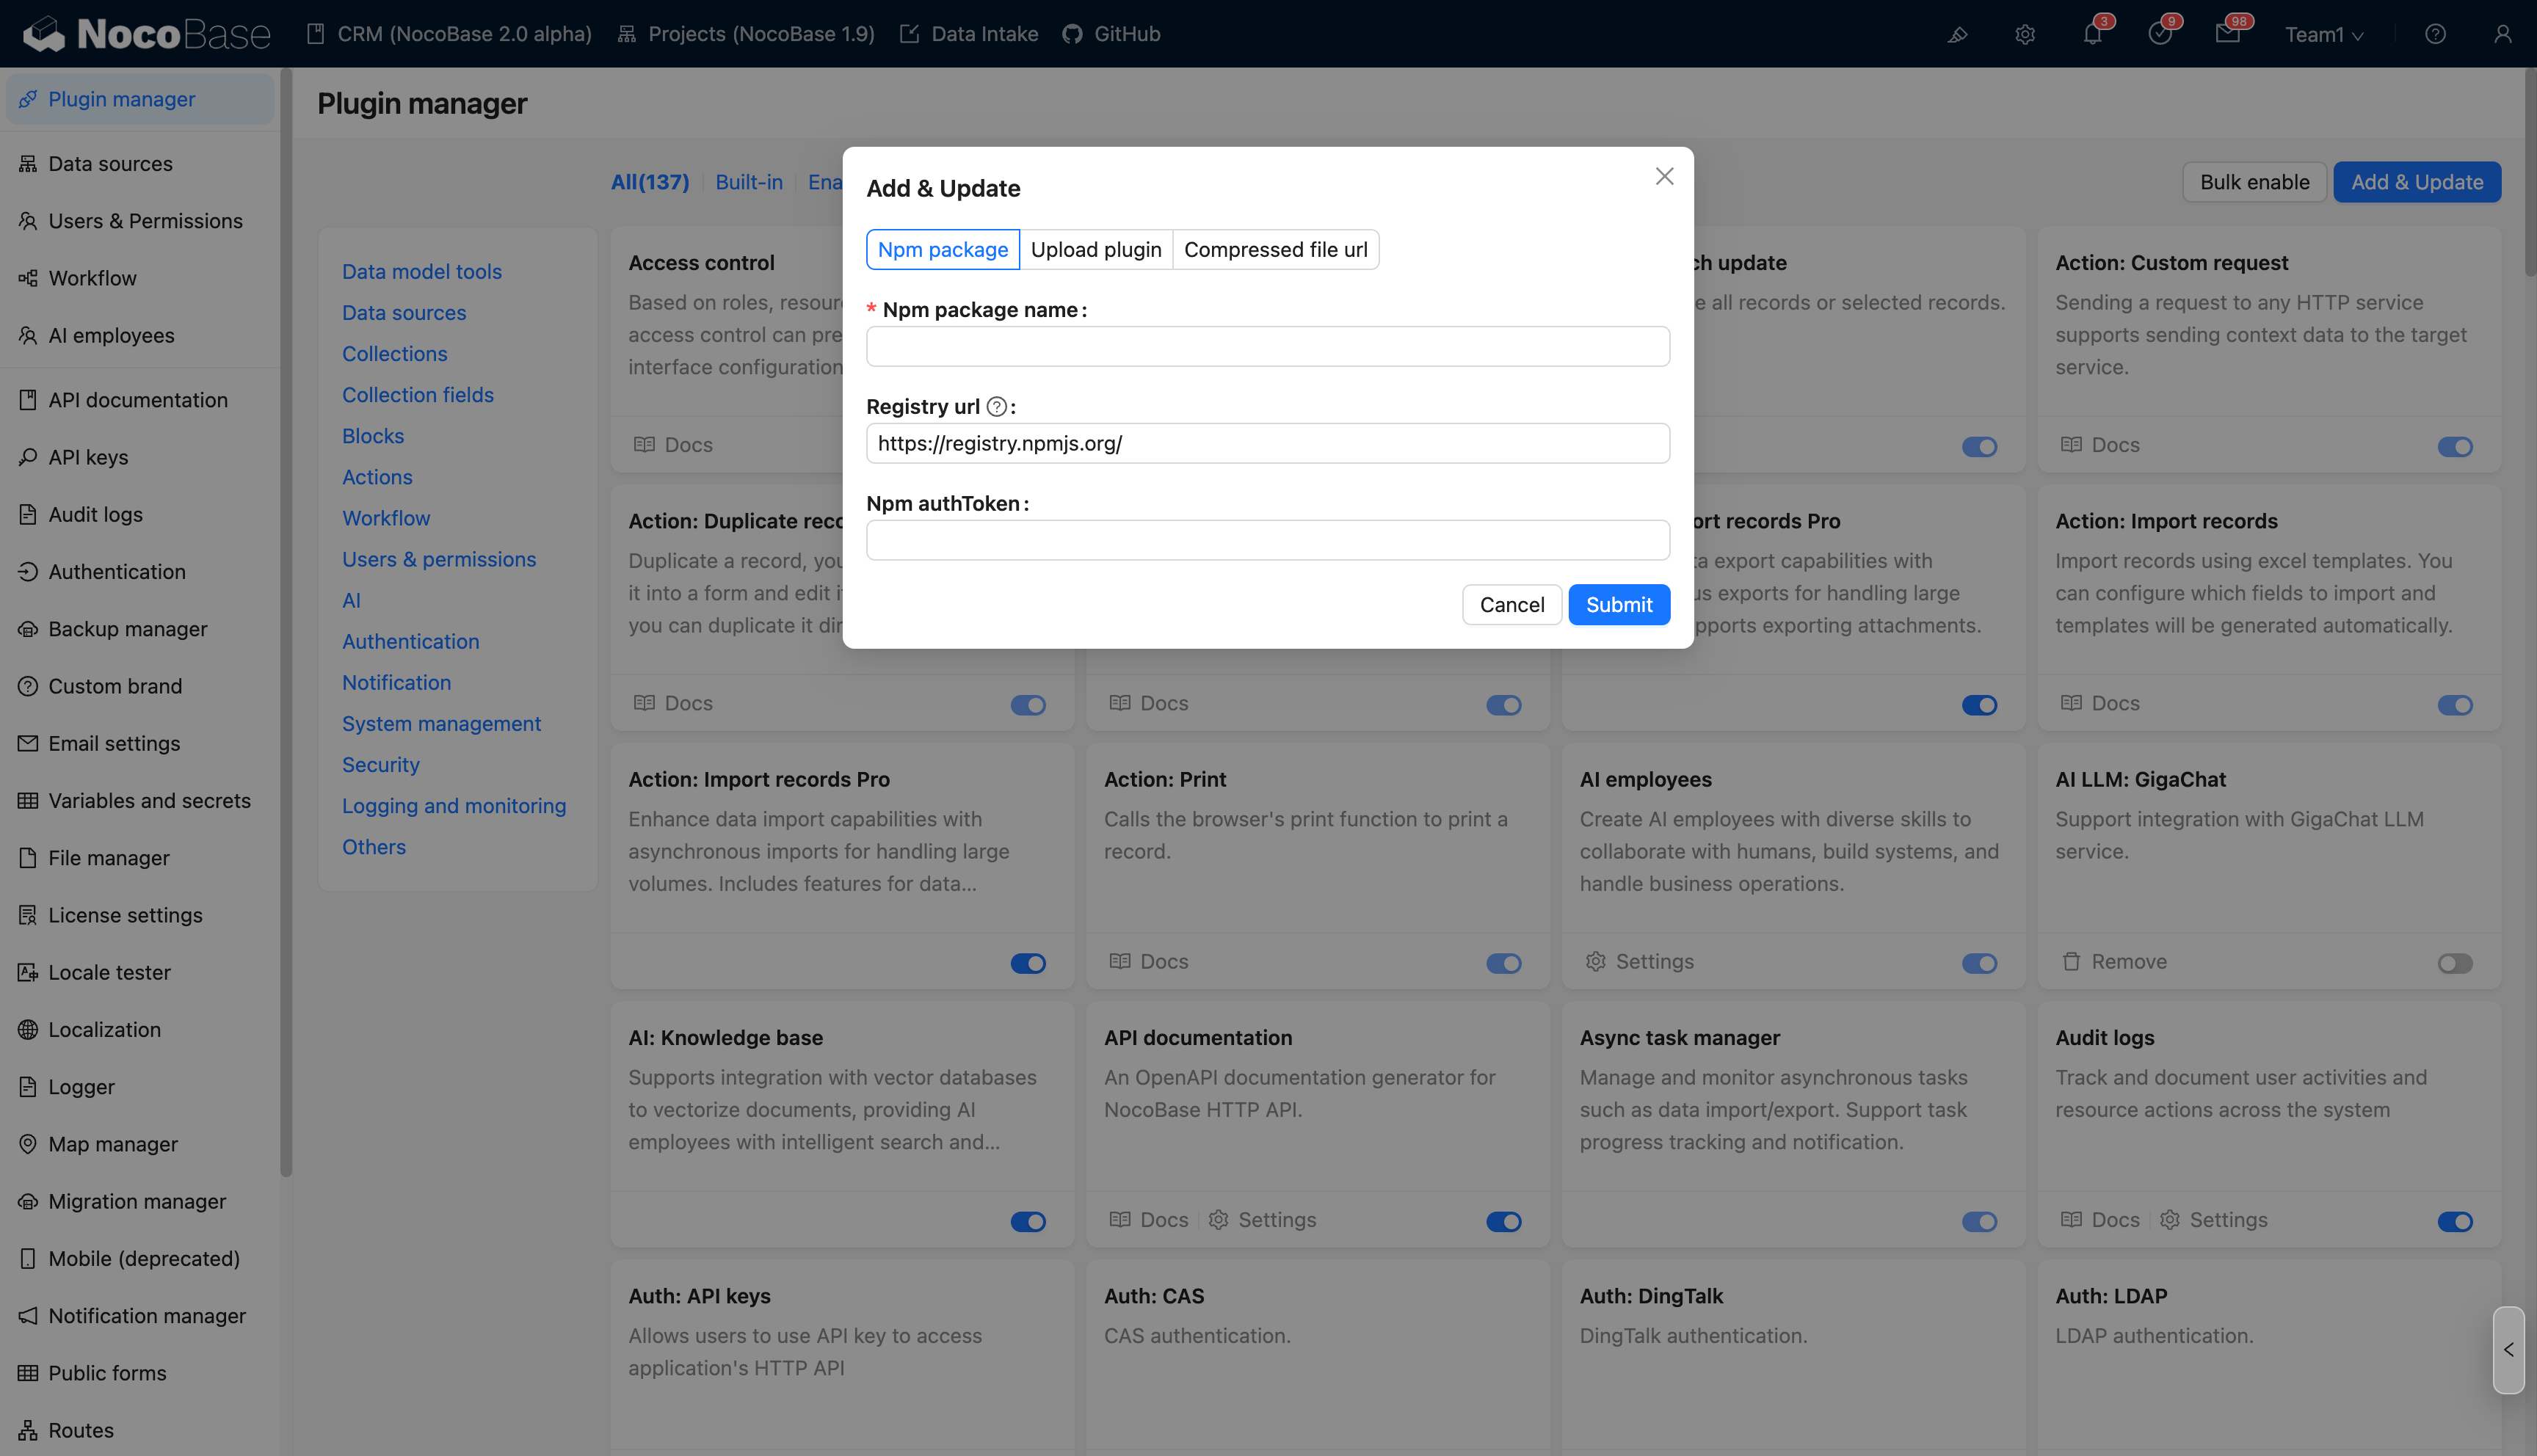The image size is (2537, 1456).
Task: Toggle the Action: Print plugin switch
Action: tap(1503, 963)
